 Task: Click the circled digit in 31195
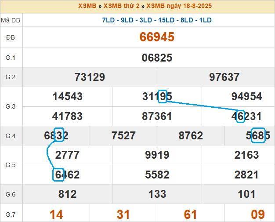162,97
